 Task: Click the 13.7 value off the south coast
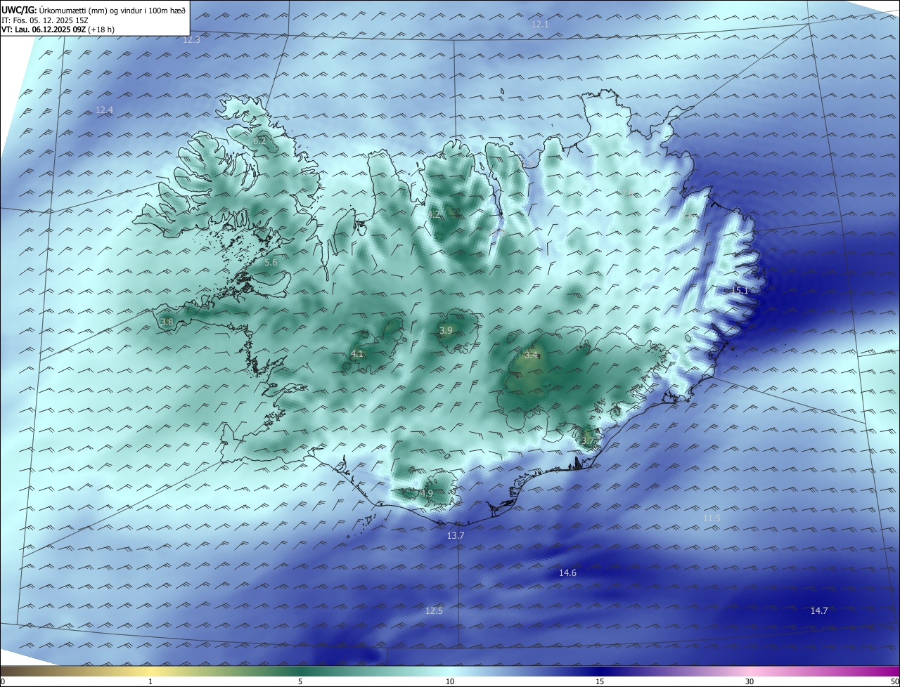(x=456, y=536)
